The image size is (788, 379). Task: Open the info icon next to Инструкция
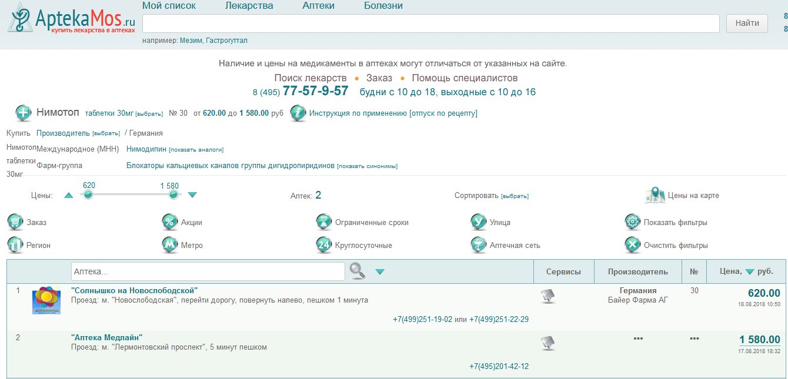pyautogui.click(x=298, y=113)
